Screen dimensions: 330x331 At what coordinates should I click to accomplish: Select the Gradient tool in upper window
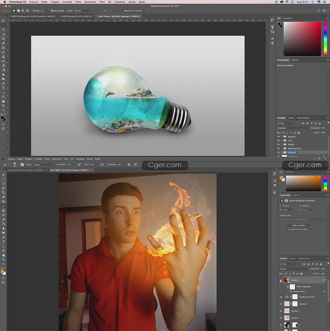[3, 70]
